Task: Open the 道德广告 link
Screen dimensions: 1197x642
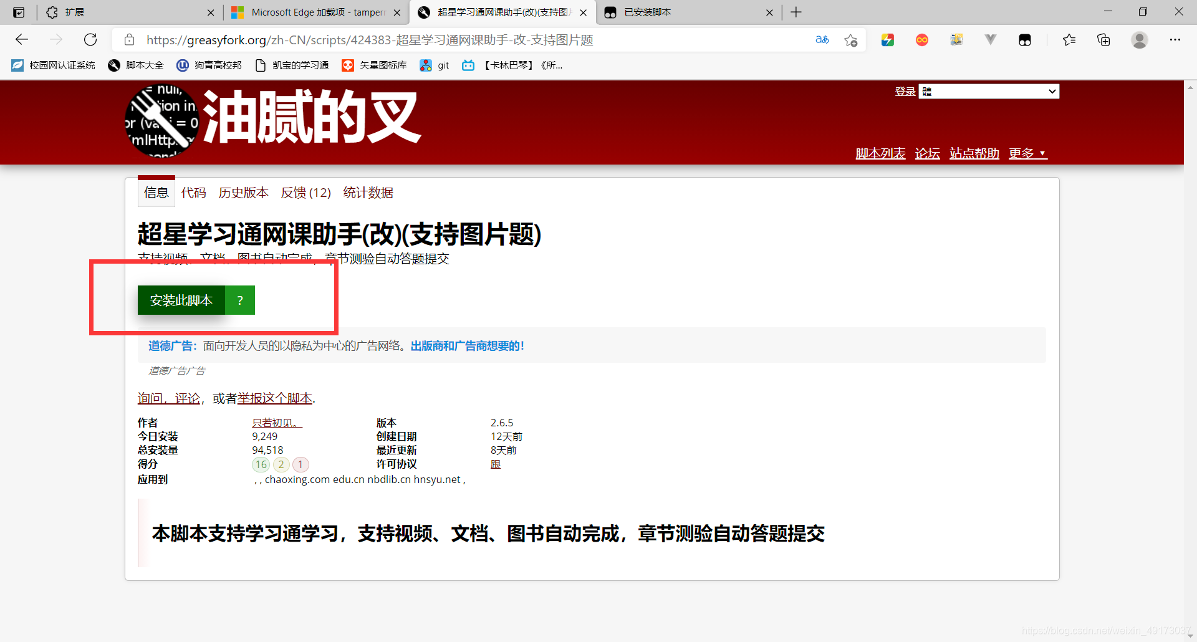Action: coord(173,346)
